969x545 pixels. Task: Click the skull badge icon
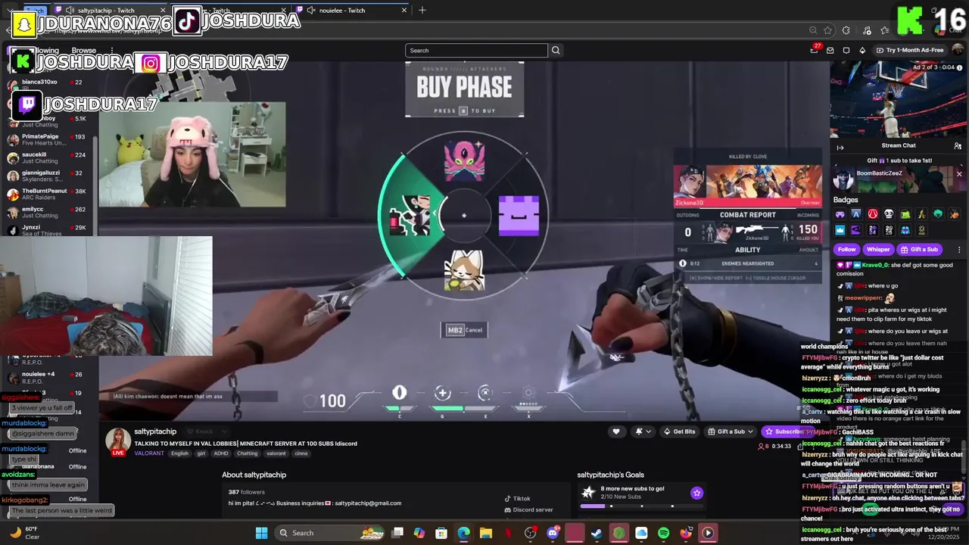(x=889, y=215)
